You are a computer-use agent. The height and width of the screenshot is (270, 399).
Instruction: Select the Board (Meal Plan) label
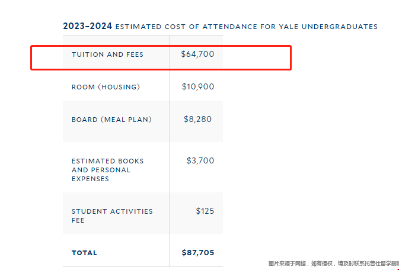111,120
